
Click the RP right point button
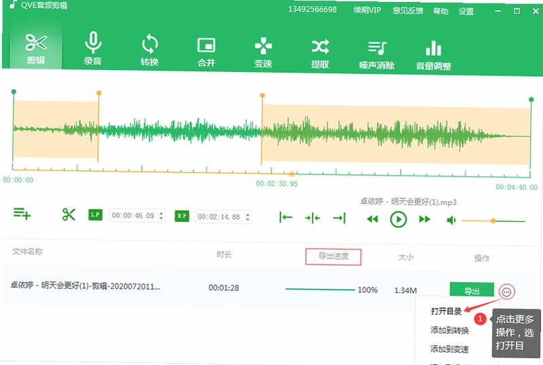(182, 216)
